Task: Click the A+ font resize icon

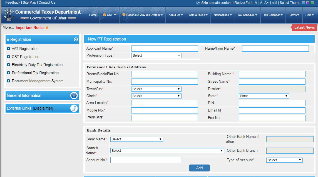Action: pyautogui.click(x=266, y=2)
